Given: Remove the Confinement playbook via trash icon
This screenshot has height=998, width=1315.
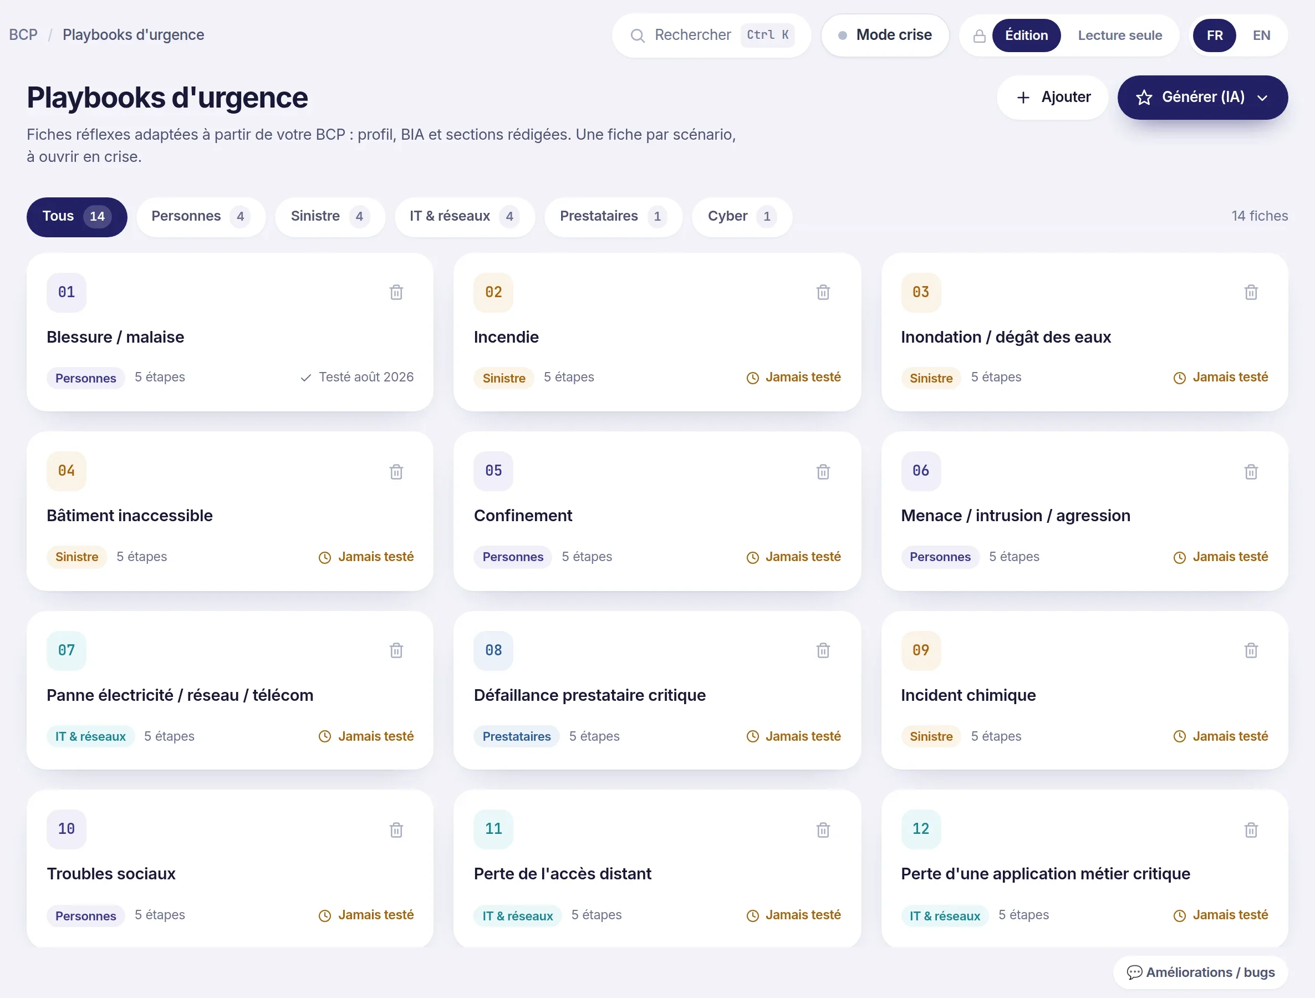Looking at the screenshot, I should [x=823, y=471].
